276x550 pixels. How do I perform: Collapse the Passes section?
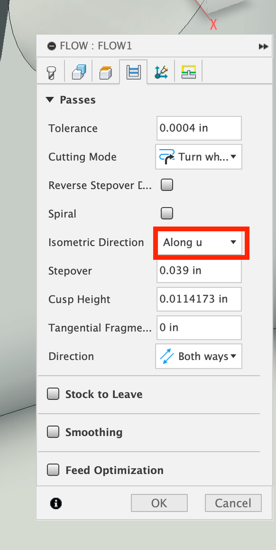[50, 100]
